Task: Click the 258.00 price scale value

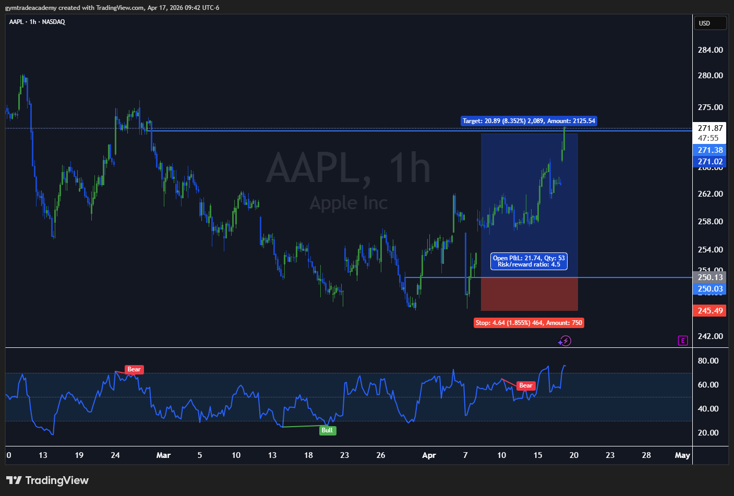Action: point(711,222)
